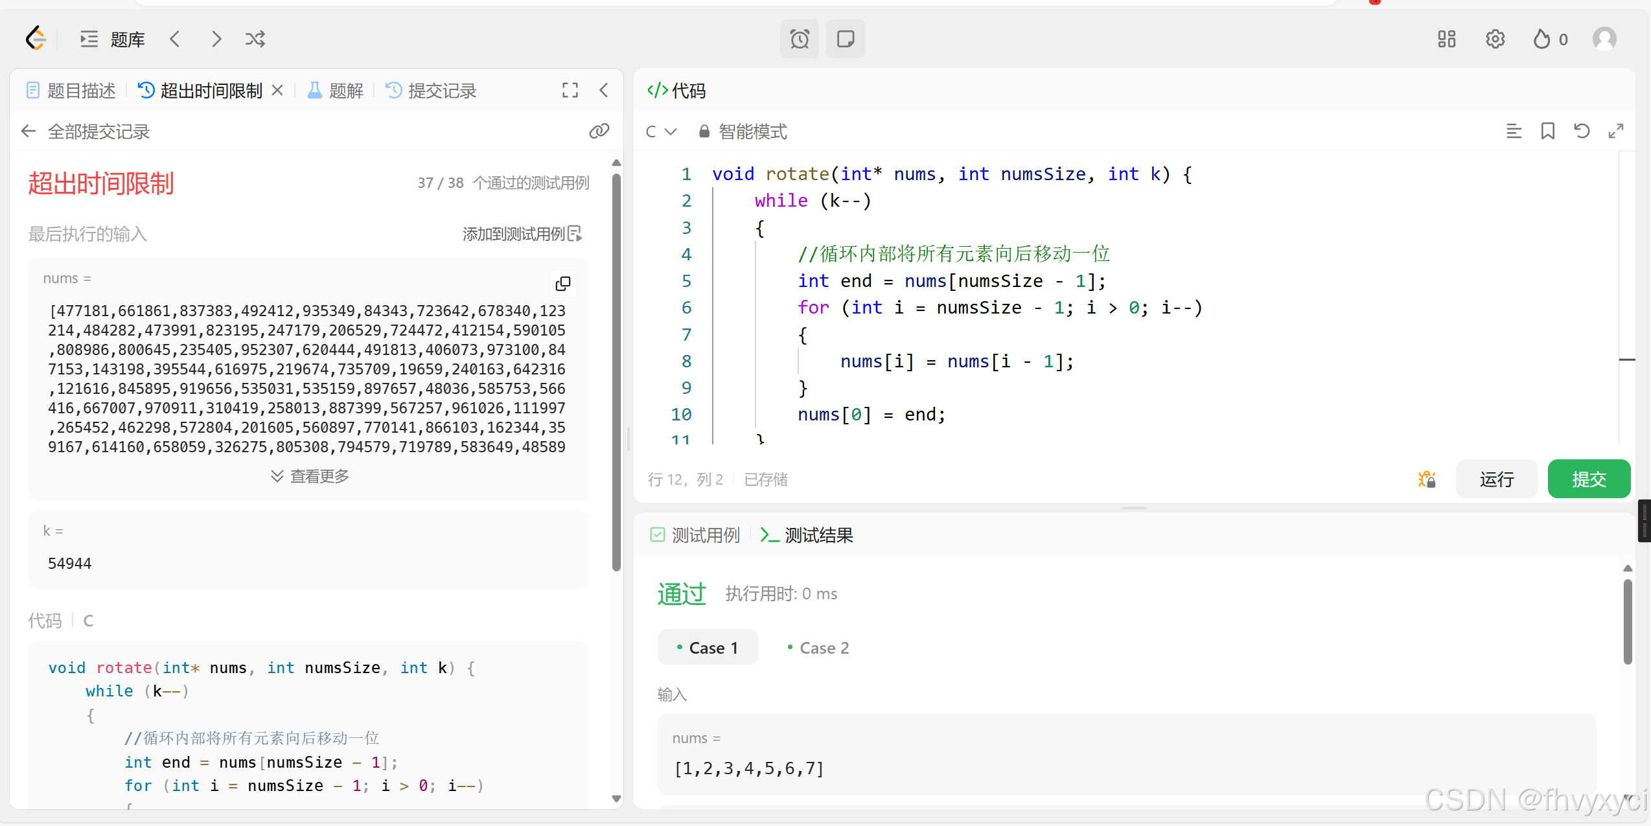Click the k value 54944

tap(70, 563)
